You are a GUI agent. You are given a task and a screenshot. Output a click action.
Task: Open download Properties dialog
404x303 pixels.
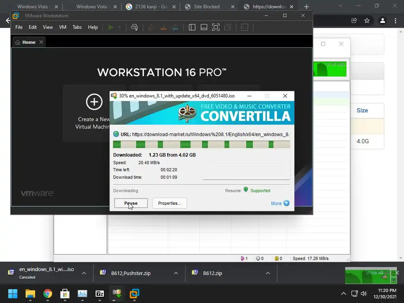click(x=170, y=203)
